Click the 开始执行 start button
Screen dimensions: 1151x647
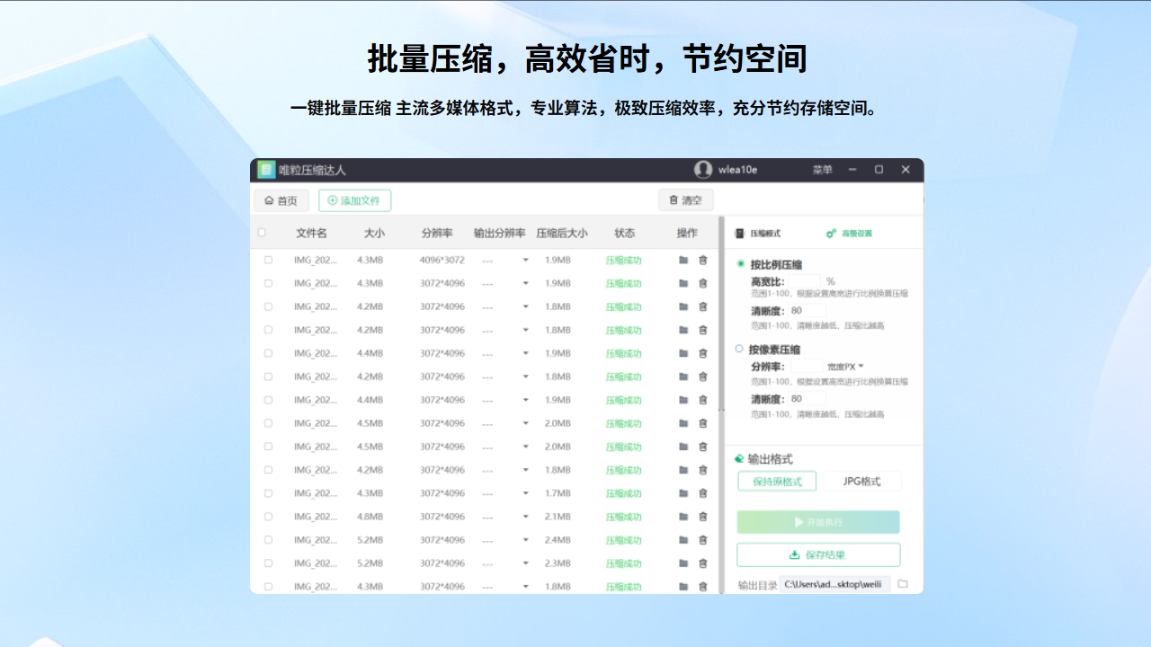[817, 522]
